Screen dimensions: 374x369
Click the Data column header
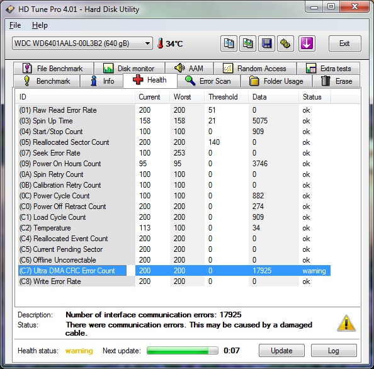coord(274,97)
